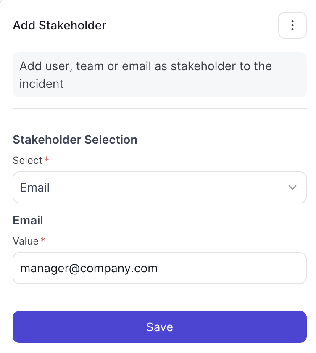Click the red asterisk next to Select
316x353 pixels.
tap(47, 159)
